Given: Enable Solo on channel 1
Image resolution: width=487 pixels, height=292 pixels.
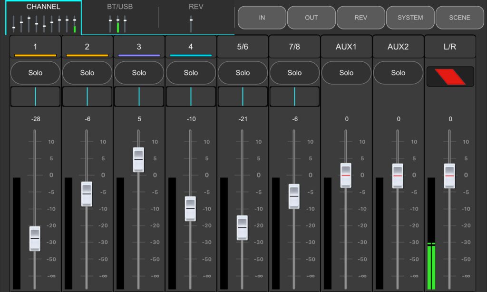Looking at the screenshot, I should click(35, 72).
